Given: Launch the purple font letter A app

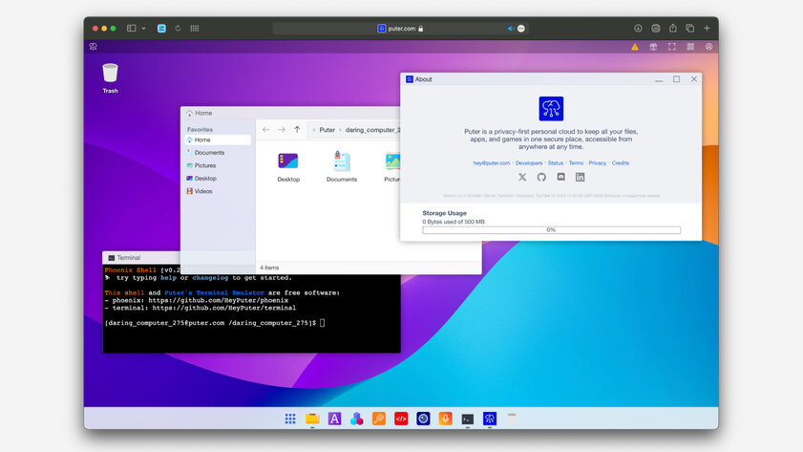Looking at the screenshot, I should point(334,419).
